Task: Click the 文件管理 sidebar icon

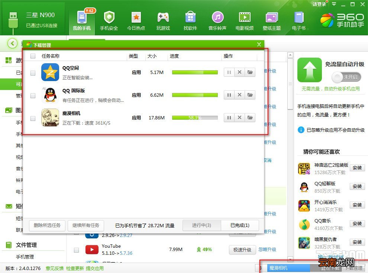Action: (9, 245)
